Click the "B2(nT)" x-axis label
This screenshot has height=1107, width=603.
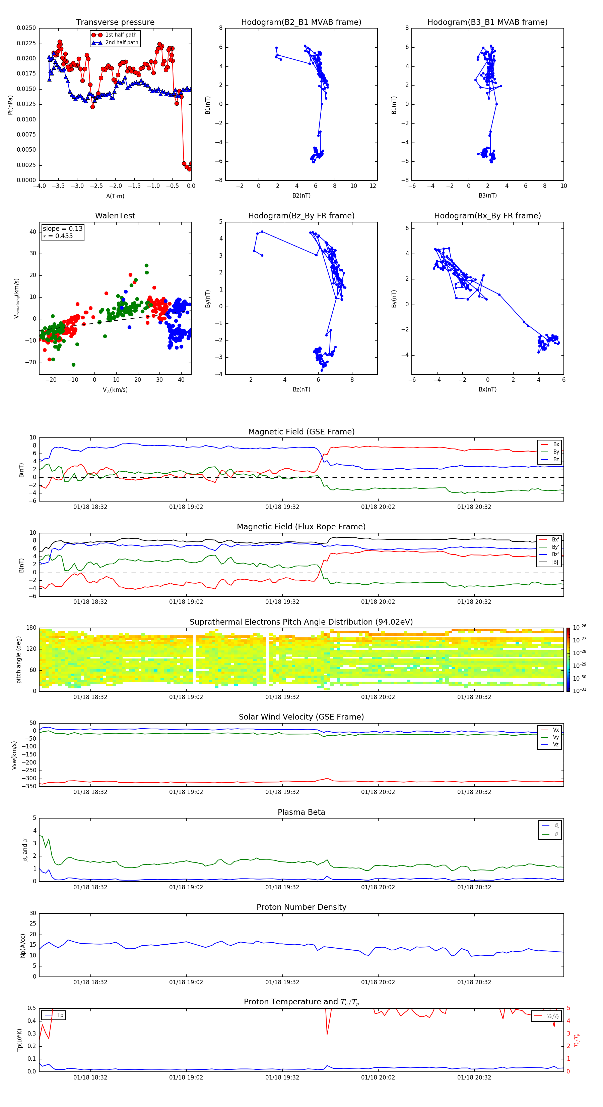pos(301,196)
